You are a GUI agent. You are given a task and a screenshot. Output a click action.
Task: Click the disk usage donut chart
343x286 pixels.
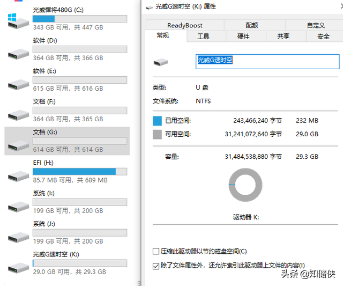[245, 185]
